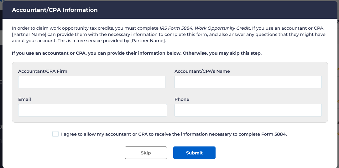339x168 pixels.
Task: Click the "Accountant/CPA's Name" field label
Action: [202, 71]
